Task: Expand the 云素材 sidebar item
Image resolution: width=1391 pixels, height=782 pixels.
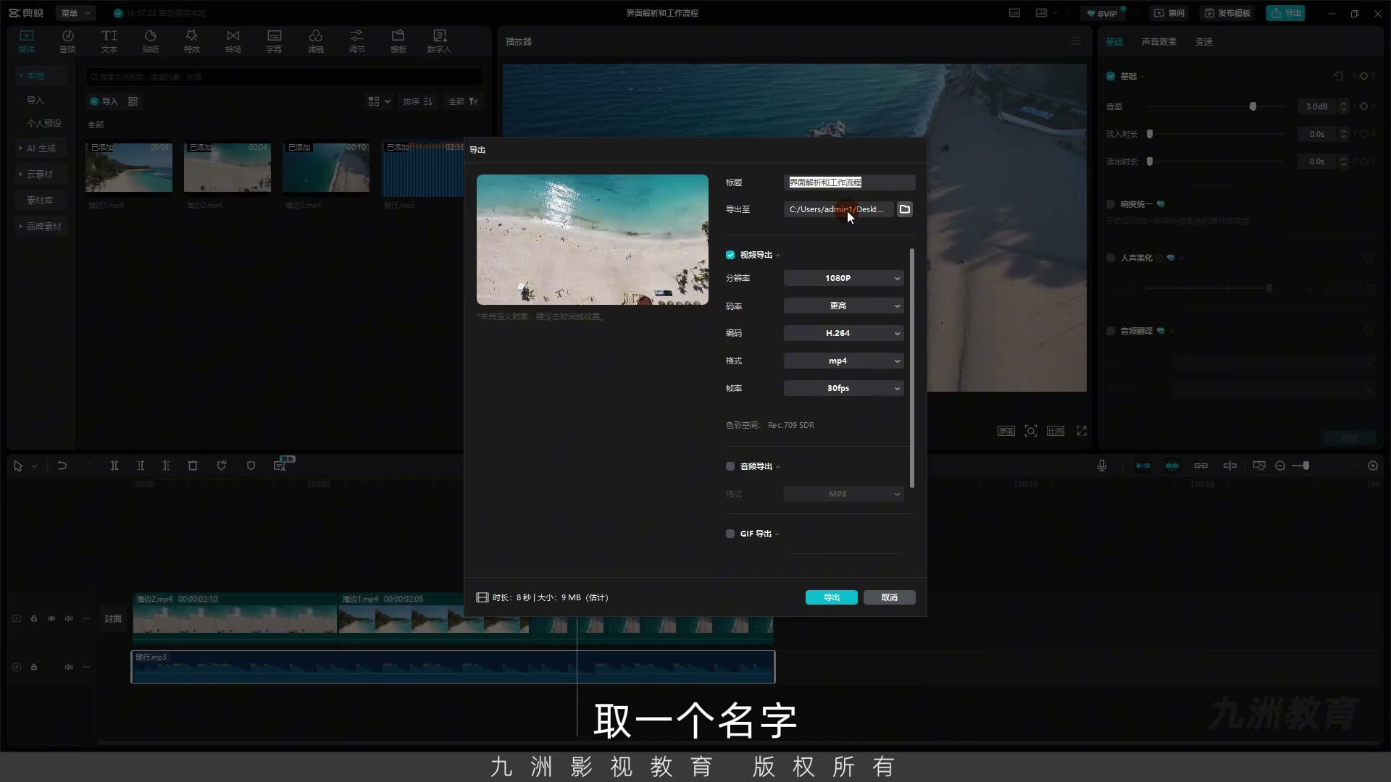Action: (x=40, y=175)
